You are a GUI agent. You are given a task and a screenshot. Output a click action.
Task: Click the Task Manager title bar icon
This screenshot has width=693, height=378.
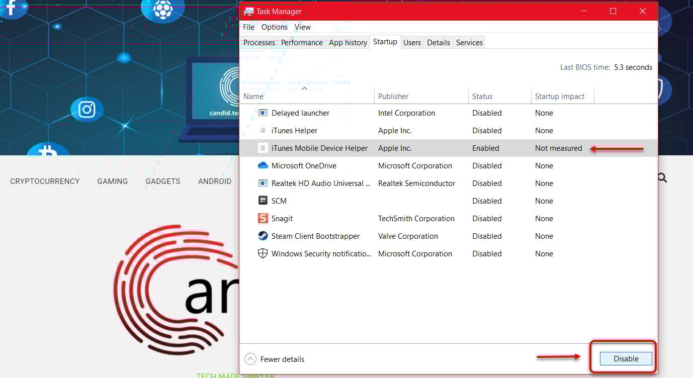248,11
